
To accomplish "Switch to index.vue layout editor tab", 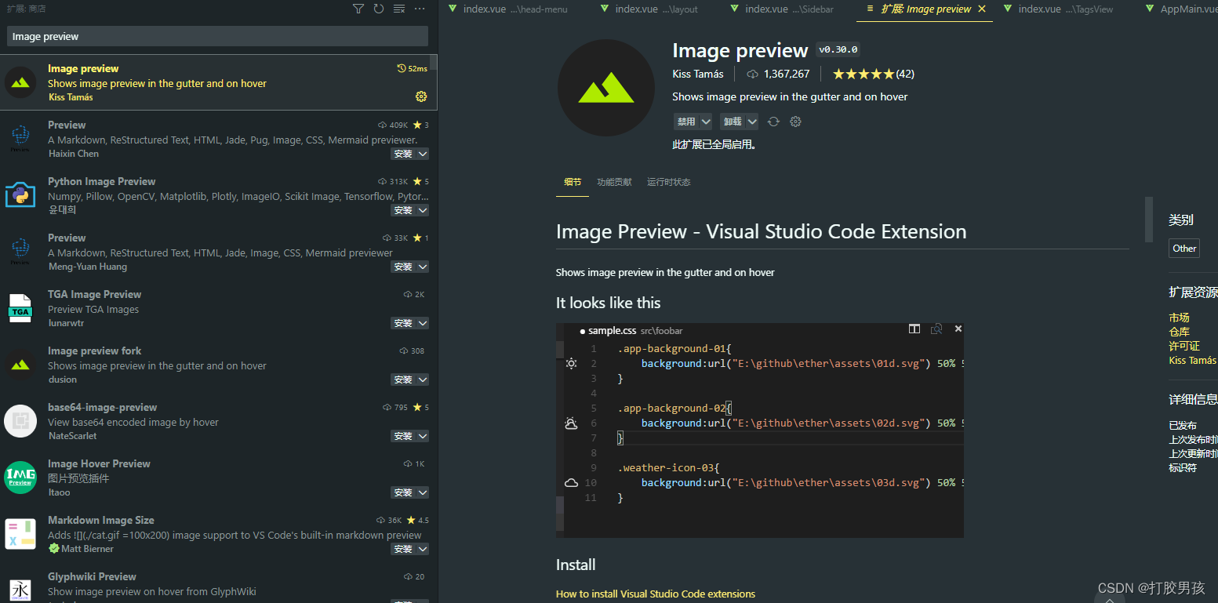I will [649, 9].
